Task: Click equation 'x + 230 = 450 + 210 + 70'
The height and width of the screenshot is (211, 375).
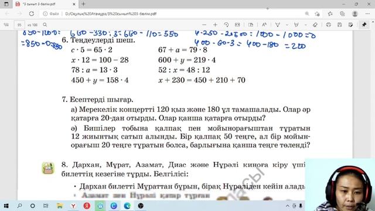Action: (202, 80)
